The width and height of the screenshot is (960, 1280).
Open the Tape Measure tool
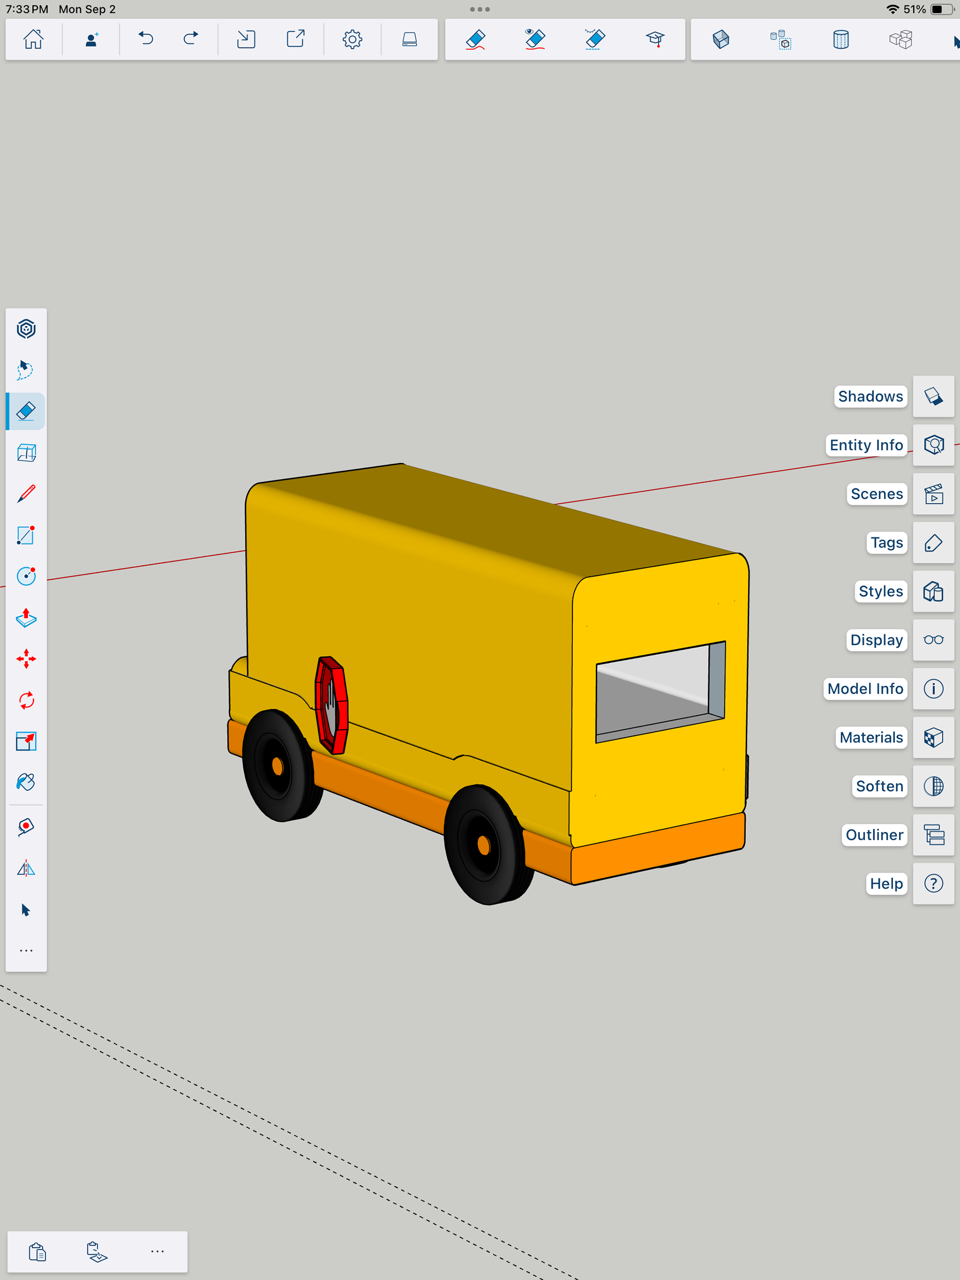tap(26, 826)
